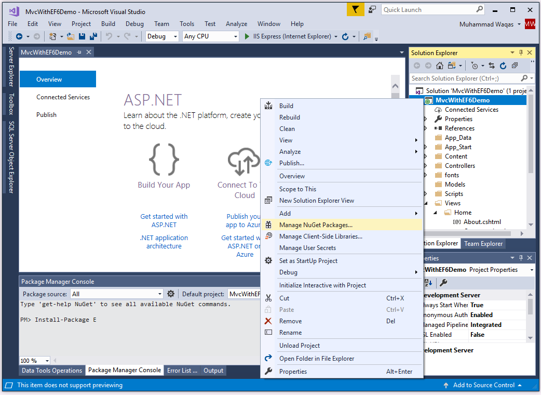Image resolution: width=541 pixels, height=395 pixels.
Task: Click the Quick Launch search field
Action: coord(432,10)
